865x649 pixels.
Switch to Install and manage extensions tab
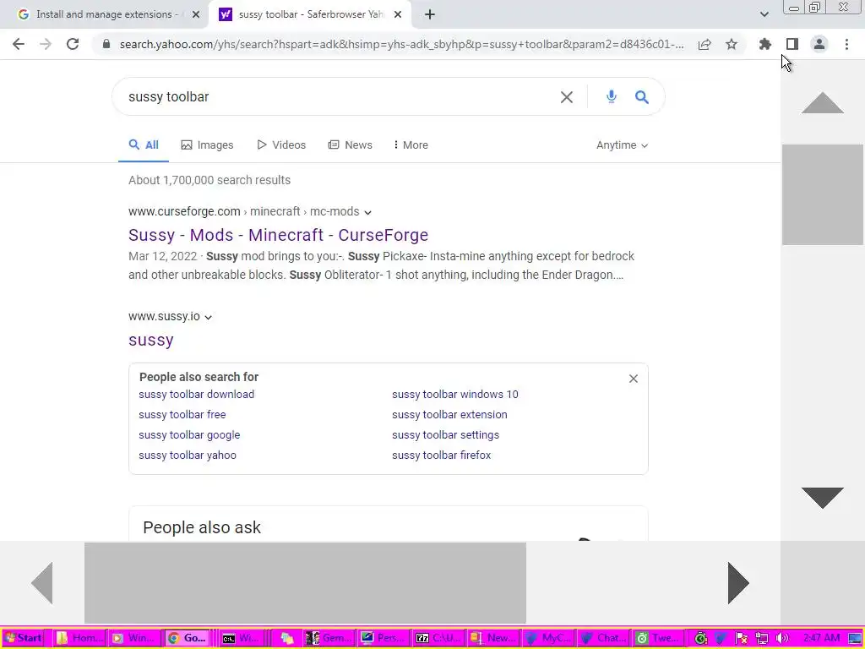[x=104, y=15]
